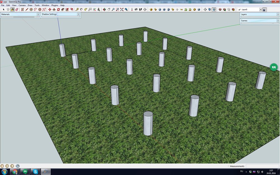Click the Measurements input box
The image size is (280, 175).
(x=262, y=166)
